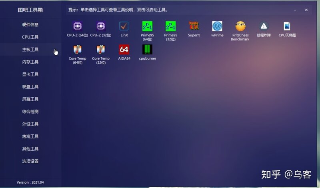Viewport: 320px width, 188px height.
Task: Select Core Temp (64位) icon
Action: (x=78, y=49)
